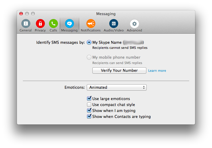Open the Notifications megaphone icon pane
Image resolution: width=212 pixels, height=148 pixels.
tap(91, 26)
